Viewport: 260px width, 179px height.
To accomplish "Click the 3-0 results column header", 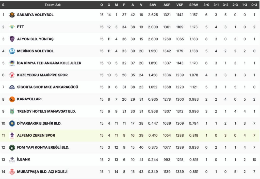I will pos(206,5).
